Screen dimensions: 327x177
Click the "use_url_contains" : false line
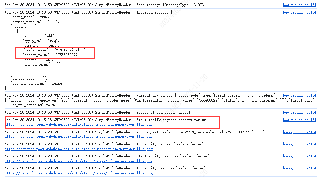click(x=36, y=83)
